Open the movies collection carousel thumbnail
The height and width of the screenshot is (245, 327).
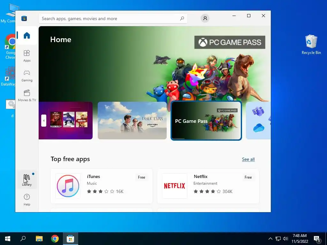(66, 120)
